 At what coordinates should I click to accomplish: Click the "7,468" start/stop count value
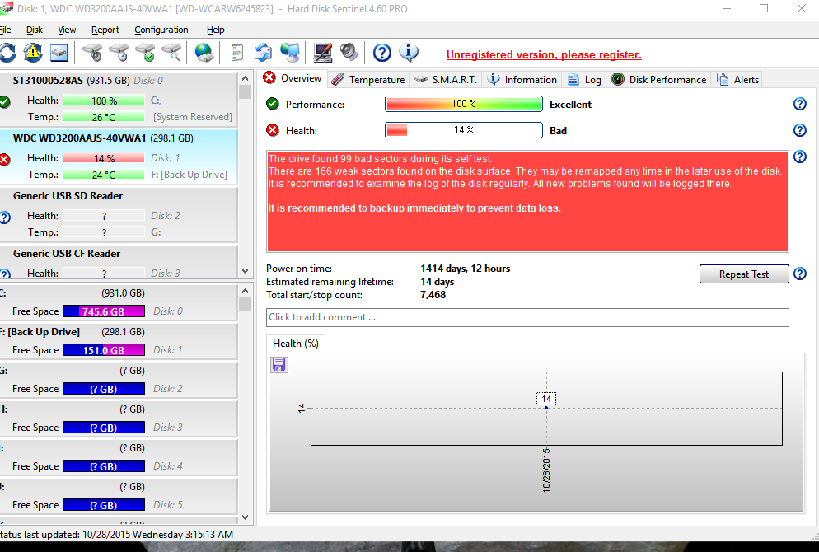pos(433,295)
